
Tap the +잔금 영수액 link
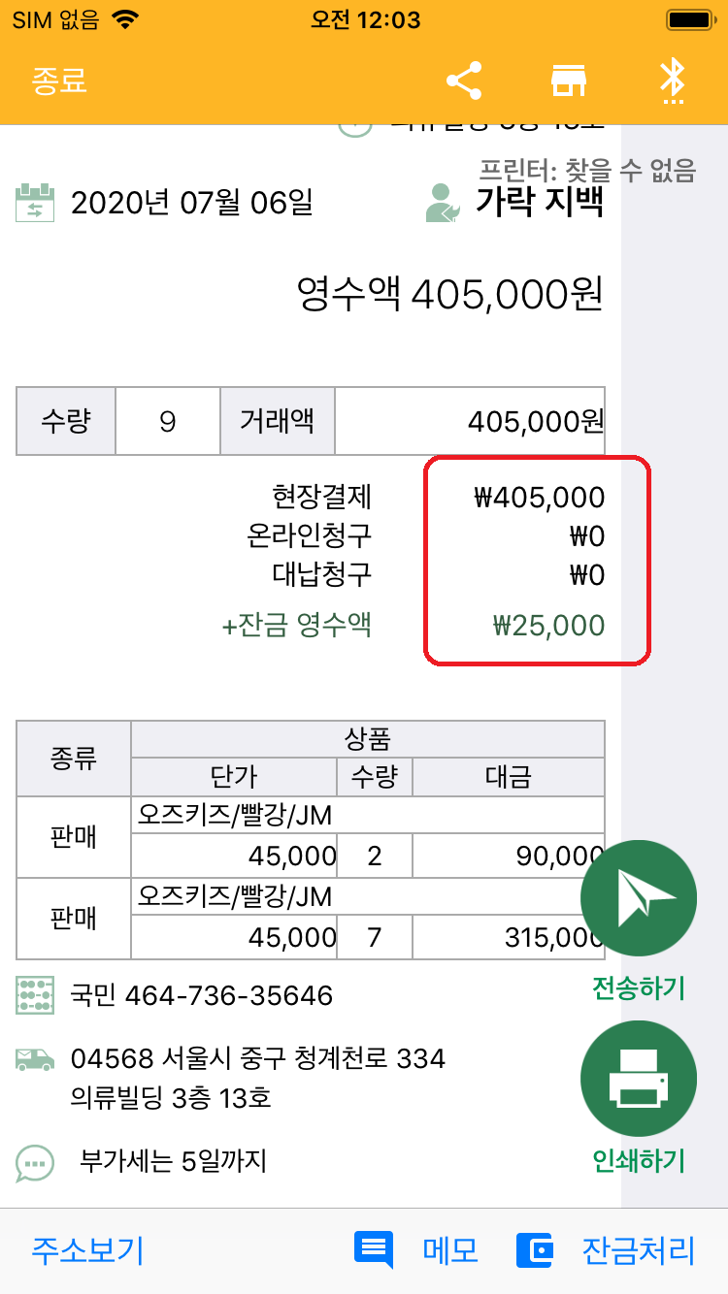(x=297, y=626)
